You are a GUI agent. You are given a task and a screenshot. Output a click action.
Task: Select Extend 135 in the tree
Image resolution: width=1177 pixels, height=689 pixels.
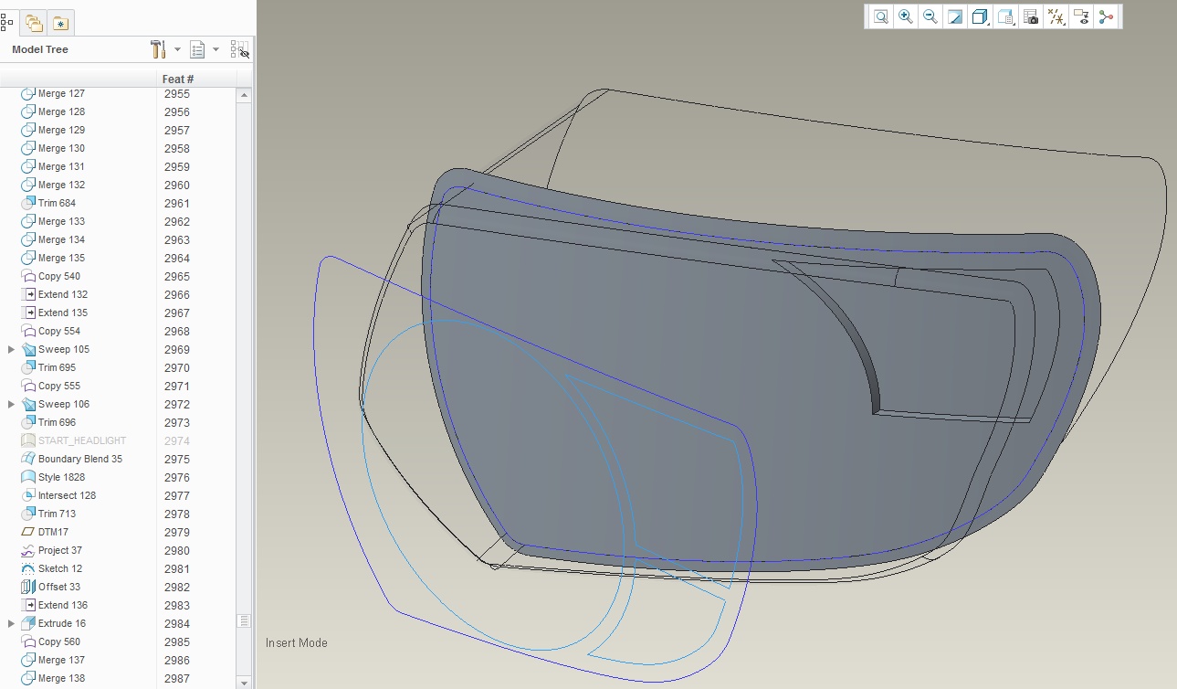tap(63, 313)
